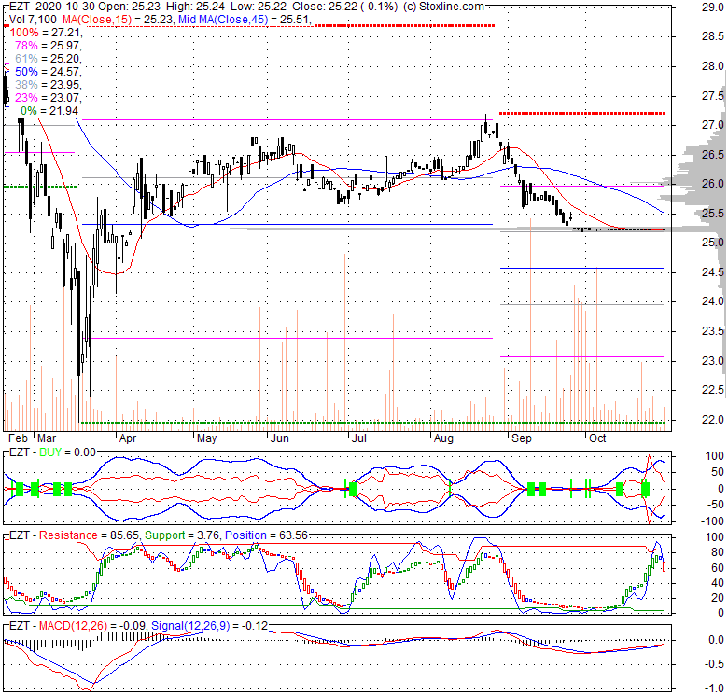Click the blue 24.57 level line after September
The width and height of the screenshot is (728, 695).
581,268
